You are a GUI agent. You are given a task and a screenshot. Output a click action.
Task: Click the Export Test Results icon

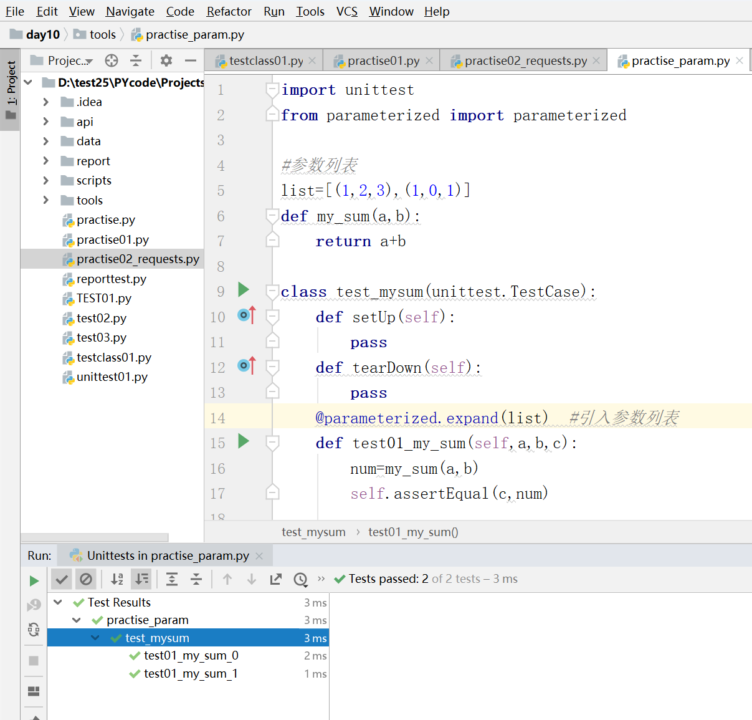276,579
